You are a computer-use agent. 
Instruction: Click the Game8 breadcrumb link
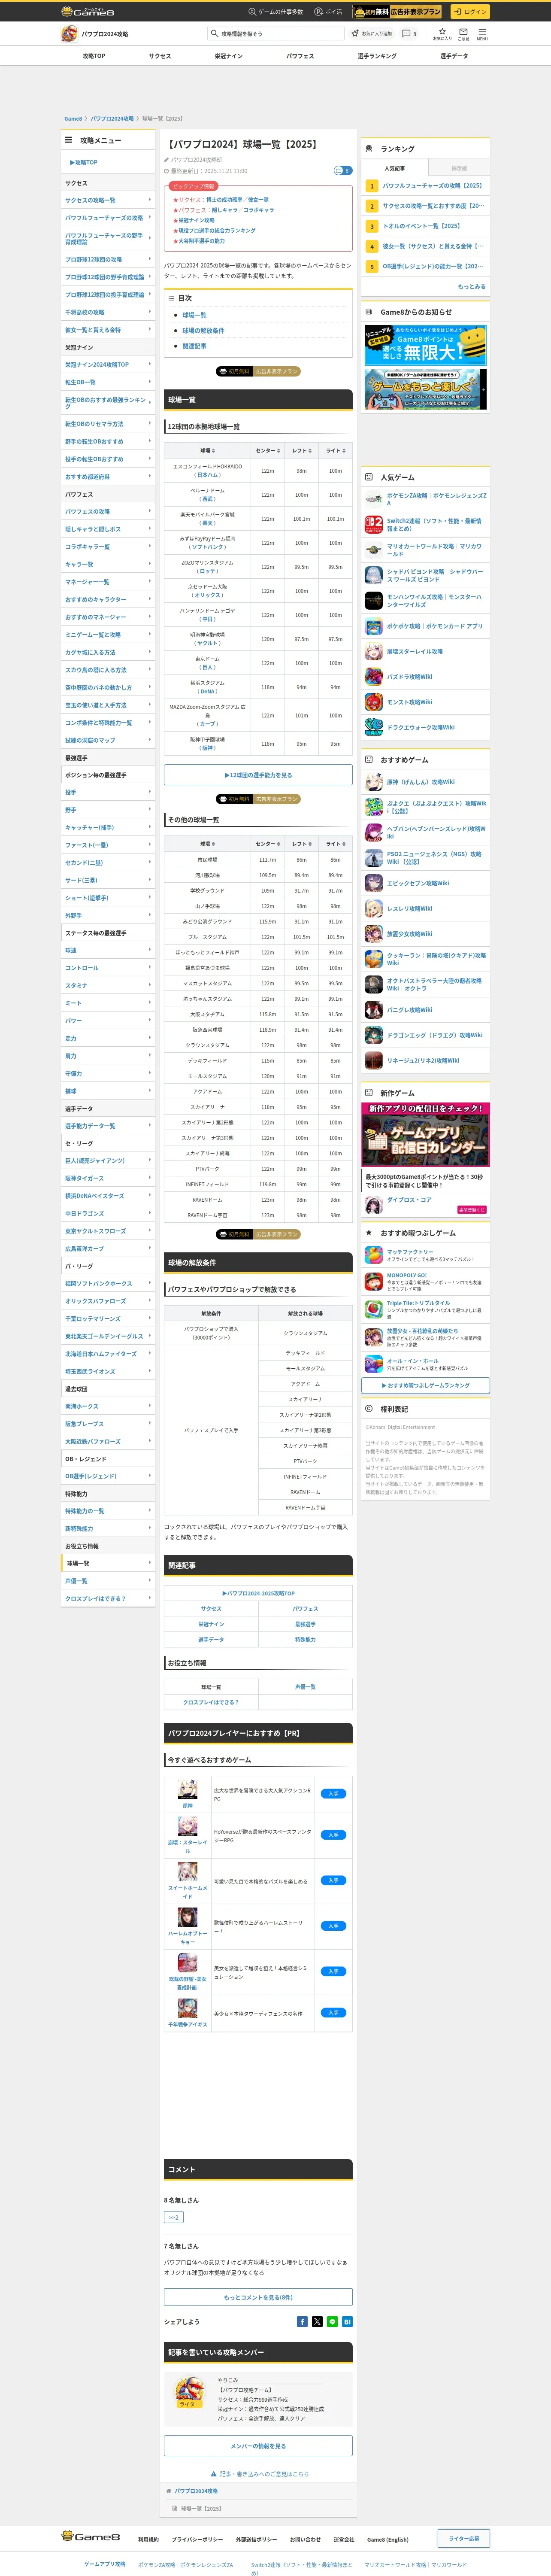73,118
